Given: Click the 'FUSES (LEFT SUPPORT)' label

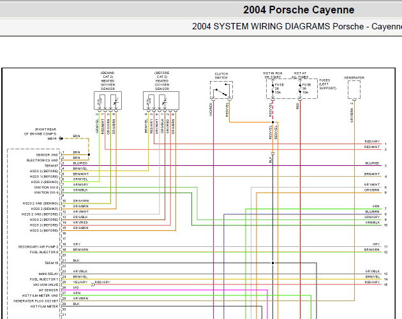Looking at the screenshot, I should click(327, 84).
